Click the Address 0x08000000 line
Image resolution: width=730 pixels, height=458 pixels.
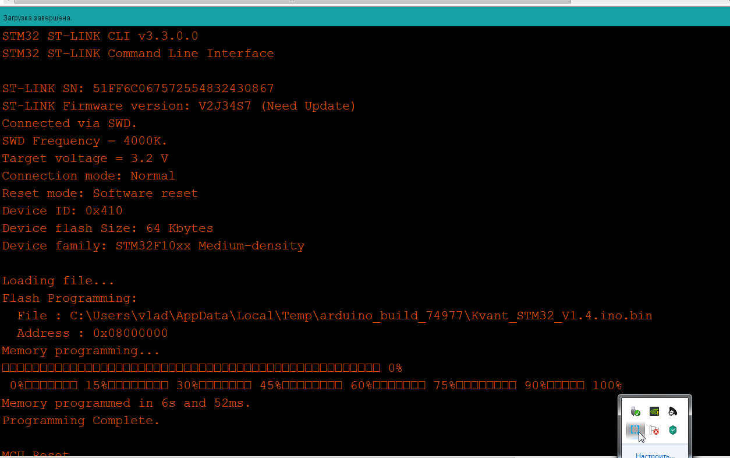(92, 333)
